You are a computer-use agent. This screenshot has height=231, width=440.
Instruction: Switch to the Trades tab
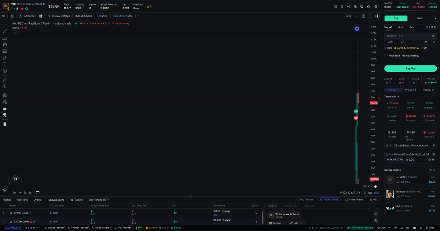coord(7,200)
